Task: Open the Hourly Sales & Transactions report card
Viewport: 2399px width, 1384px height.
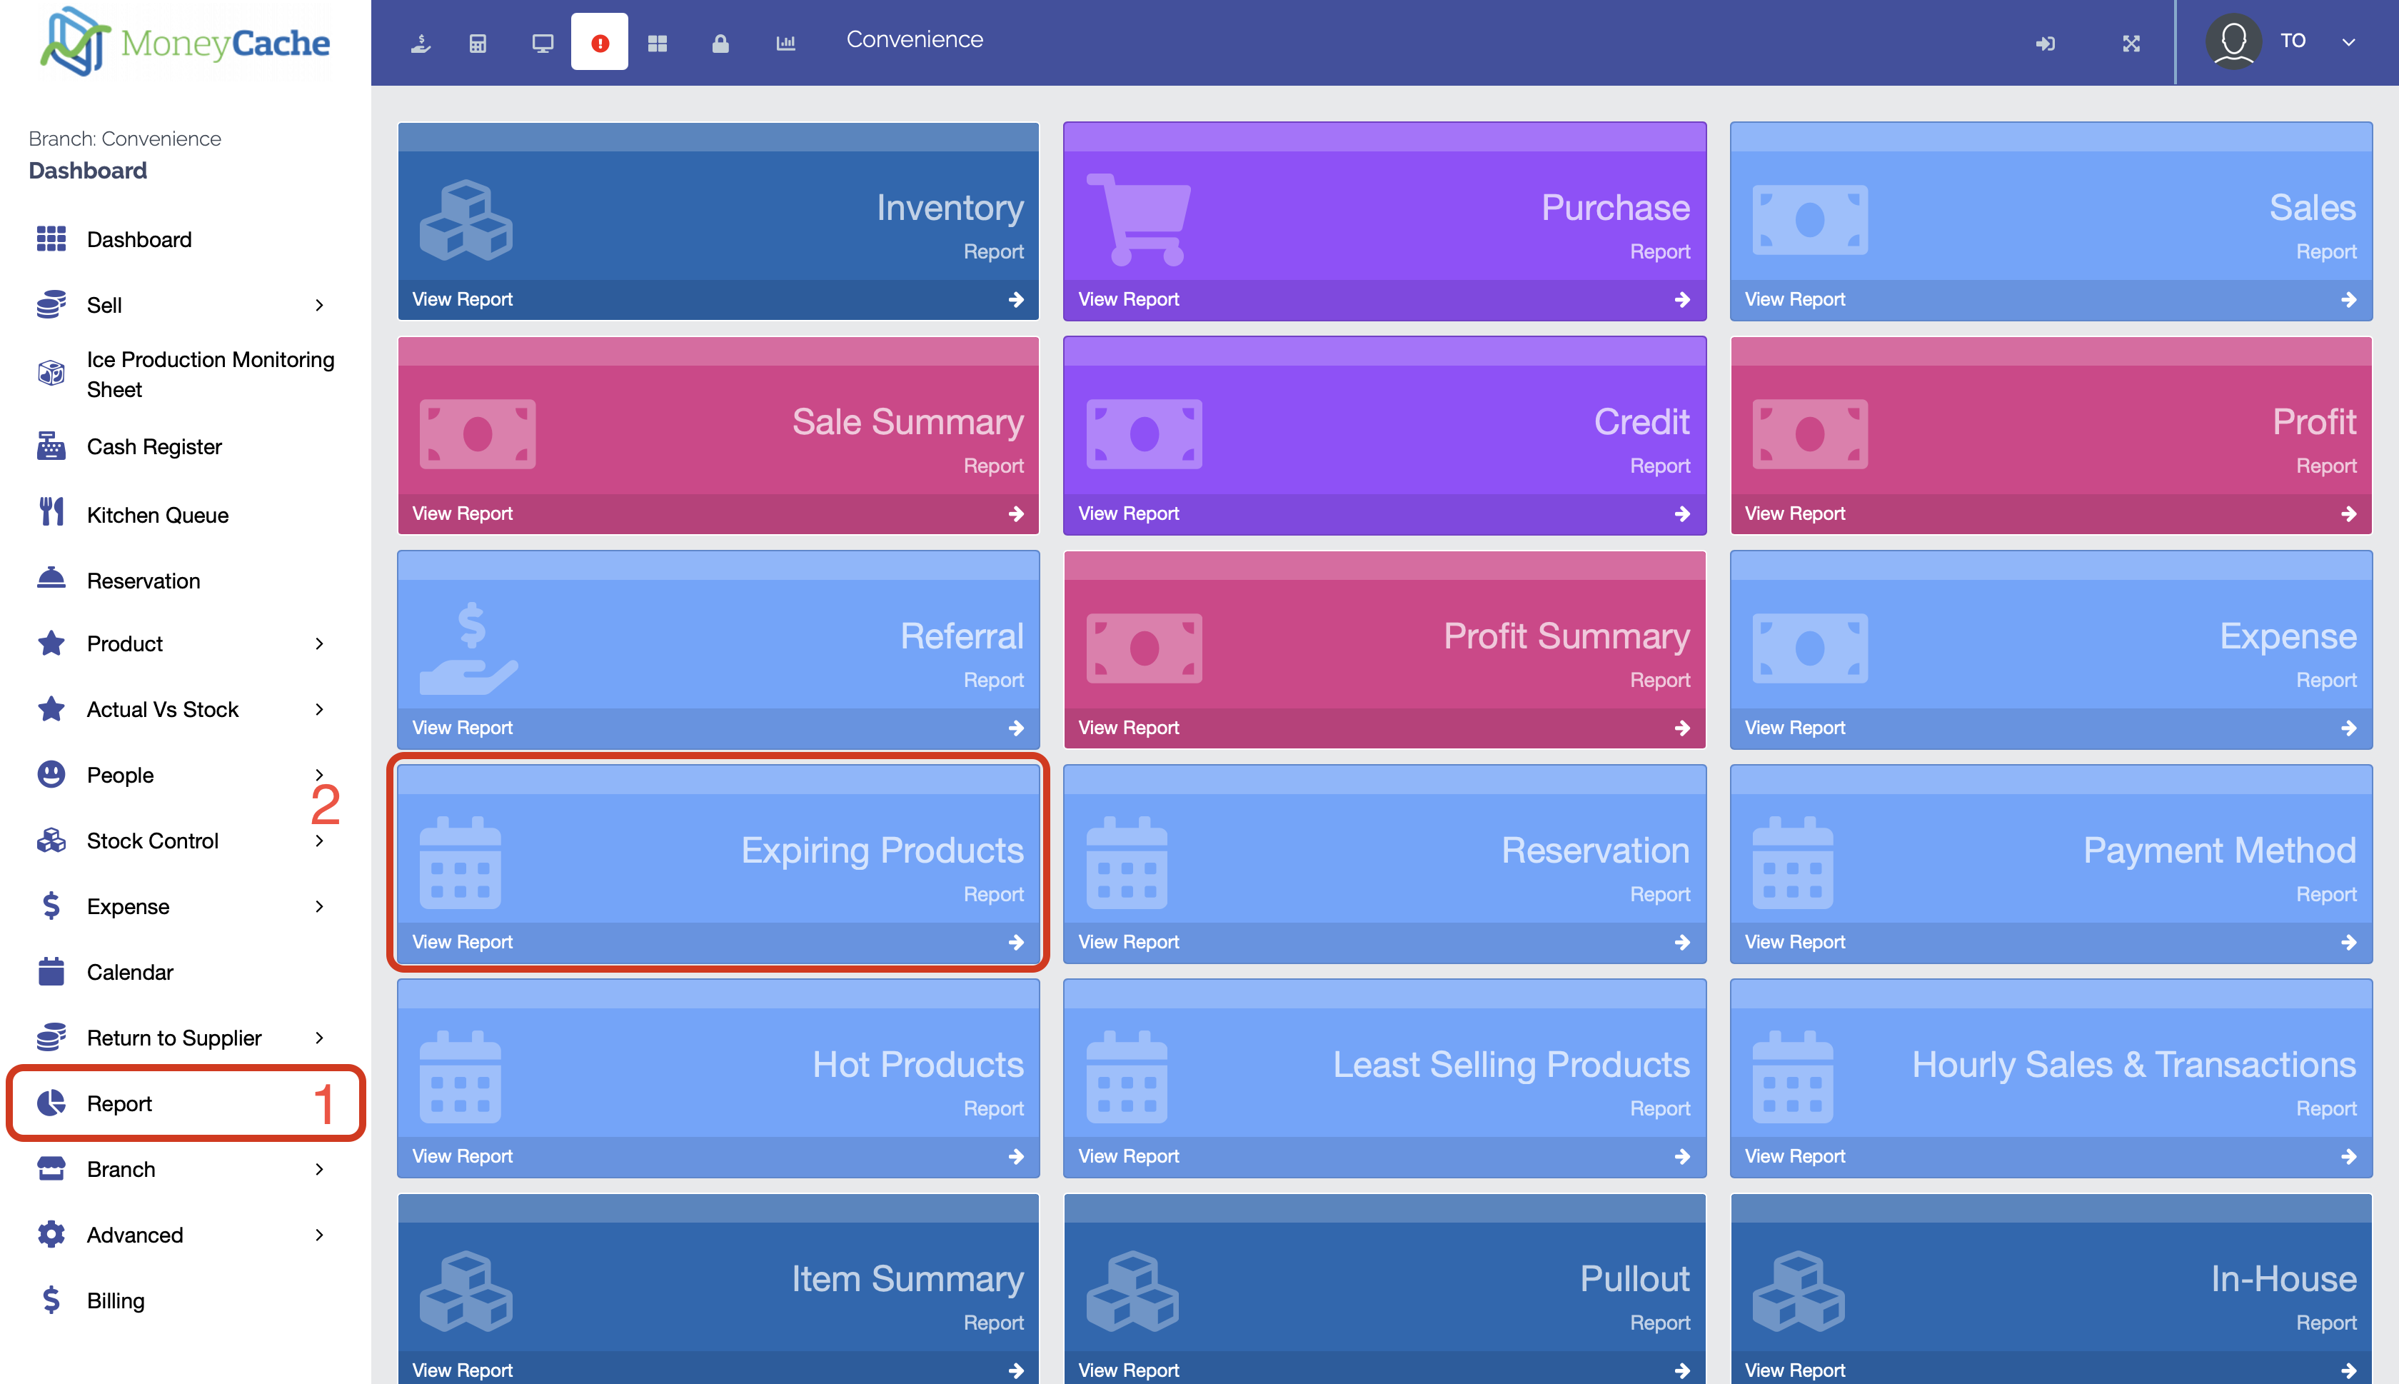Action: click(2051, 1078)
